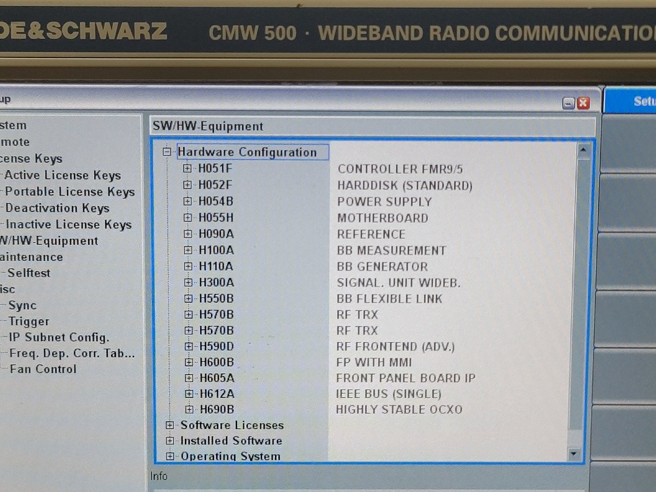The height and width of the screenshot is (492, 656).
Task: Expand the Operating System branch
Action: [169, 456]
